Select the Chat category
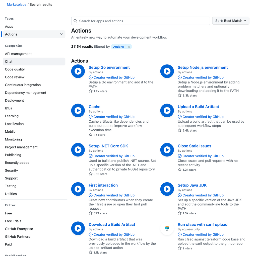Viewport: 257px width, 256px height. tap(9, 61)
